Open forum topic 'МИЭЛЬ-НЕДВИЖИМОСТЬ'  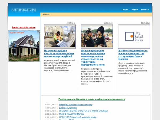click(72, 114)
